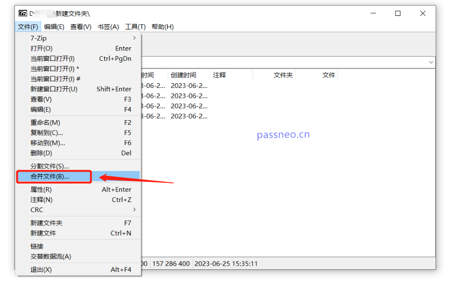Choose 新建文件夹 F7 entry
This screenshot has height=288, width=452.
click(78, 223)
